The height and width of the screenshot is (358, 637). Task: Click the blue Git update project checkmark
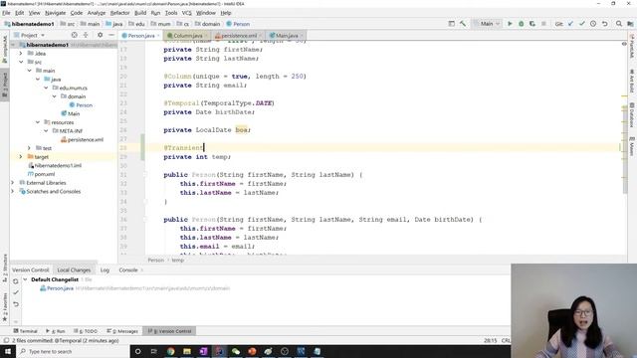570,24
